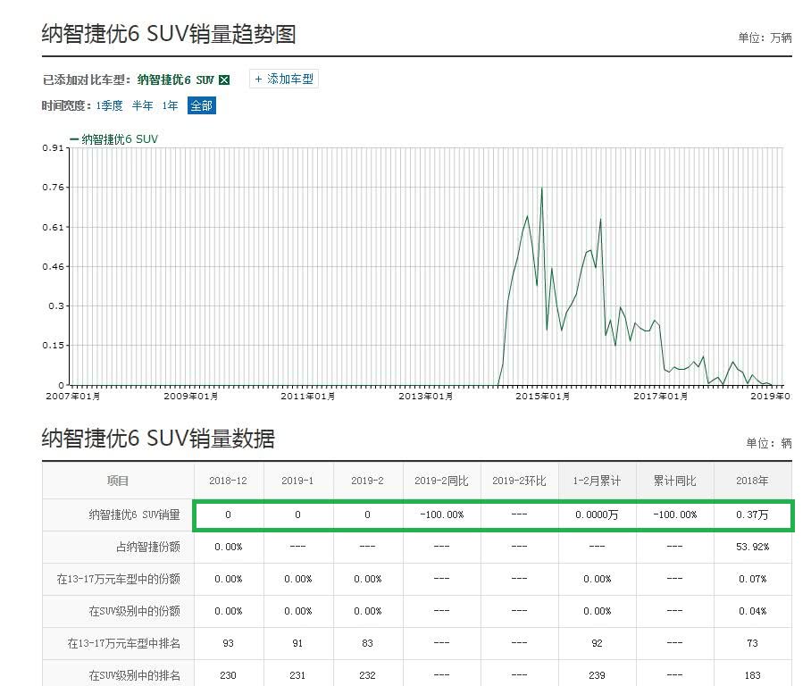Click the 2018-12 column header
This screenshot has width=811, height=686.
coord(228,481)
